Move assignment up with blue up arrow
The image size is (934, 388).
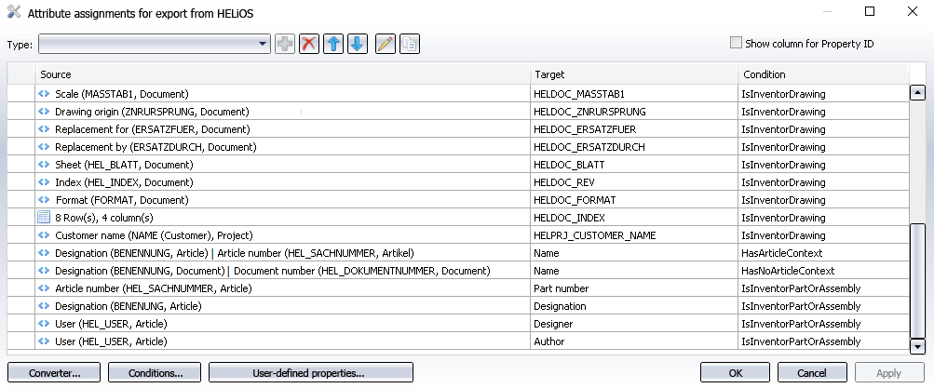click(x=333, y=44)
